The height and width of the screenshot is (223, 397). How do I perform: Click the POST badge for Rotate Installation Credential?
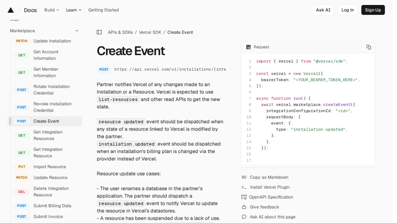[22, 90]
